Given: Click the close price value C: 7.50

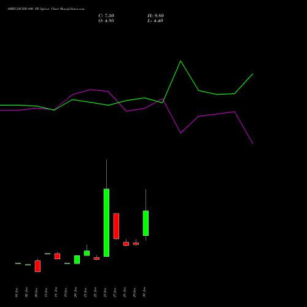Looking at the screenshot, I should [106, 16].
